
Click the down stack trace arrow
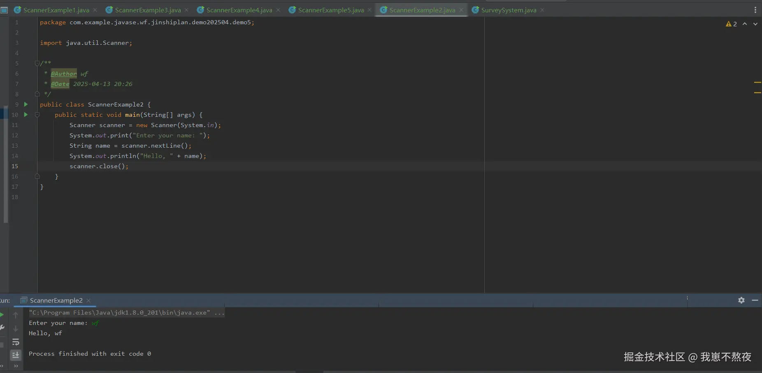(16, 329)
